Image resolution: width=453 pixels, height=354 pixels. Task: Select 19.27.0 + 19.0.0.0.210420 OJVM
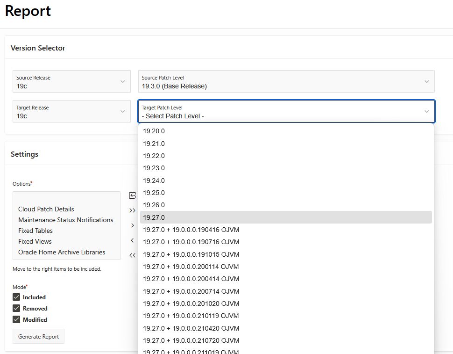click(286, 328)
